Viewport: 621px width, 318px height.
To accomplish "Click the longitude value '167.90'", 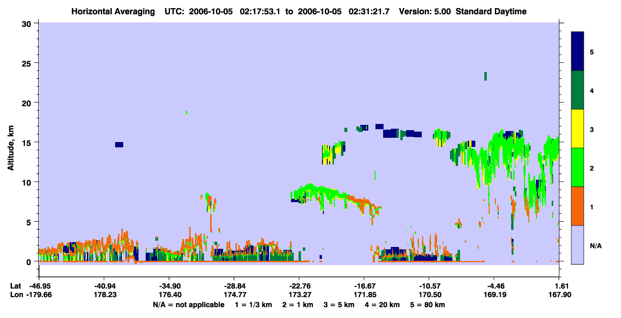I will (559, 295).
